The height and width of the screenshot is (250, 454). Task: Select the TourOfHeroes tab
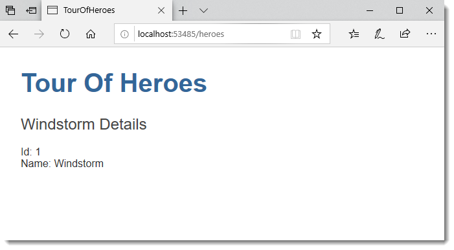coord(107,10)
